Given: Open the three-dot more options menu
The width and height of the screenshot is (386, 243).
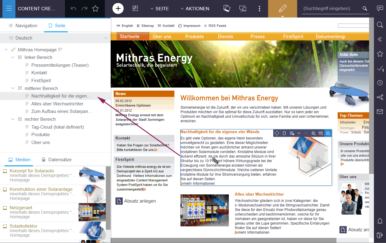Looking at the screenshot, I should click(259, 8).
